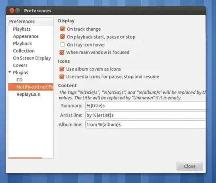Screen dimensions: 216x183
Task: Click the Summary text field
Action: pos(145,106)
